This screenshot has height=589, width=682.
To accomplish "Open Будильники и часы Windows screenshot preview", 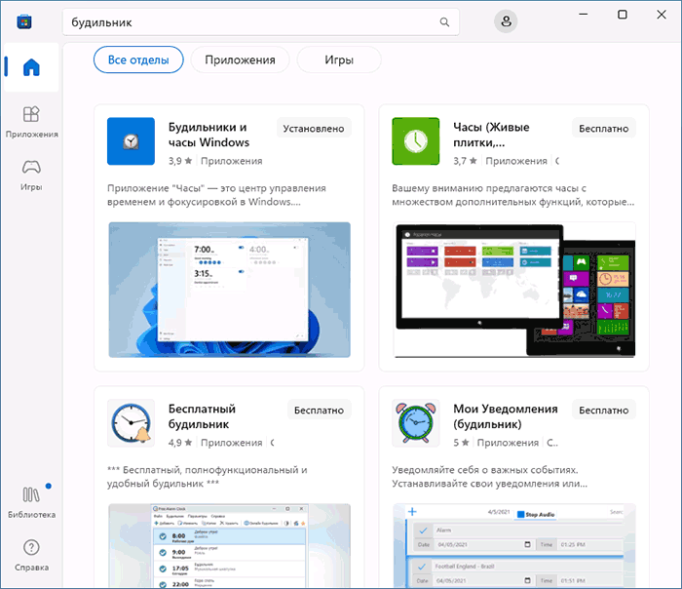I will click(x=229, y=290).
